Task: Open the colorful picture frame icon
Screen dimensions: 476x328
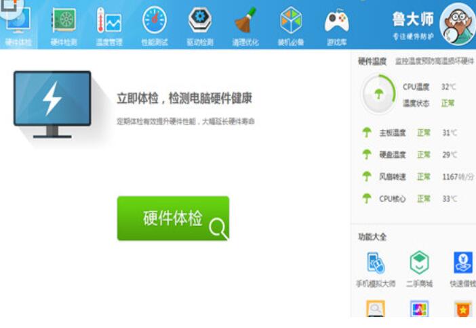Action: click(x=419, y=308)
